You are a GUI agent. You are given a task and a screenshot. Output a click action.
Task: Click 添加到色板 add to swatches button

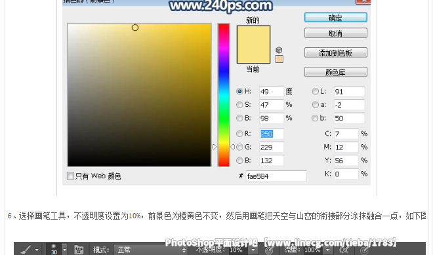(x=335, y=52)
